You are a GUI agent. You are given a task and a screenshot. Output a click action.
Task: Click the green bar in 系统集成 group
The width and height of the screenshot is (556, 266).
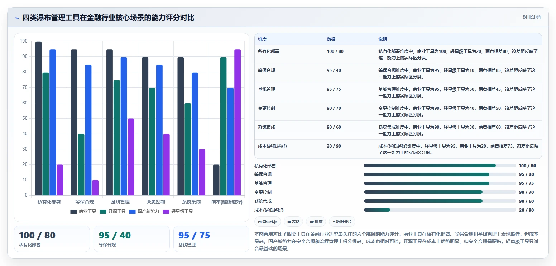click(188, 149)
